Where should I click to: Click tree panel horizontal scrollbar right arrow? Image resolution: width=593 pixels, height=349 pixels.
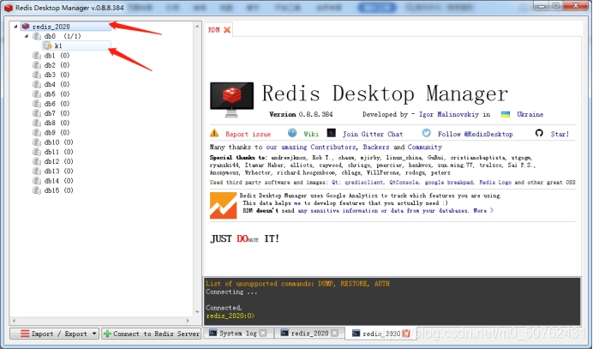click(188, 321)
